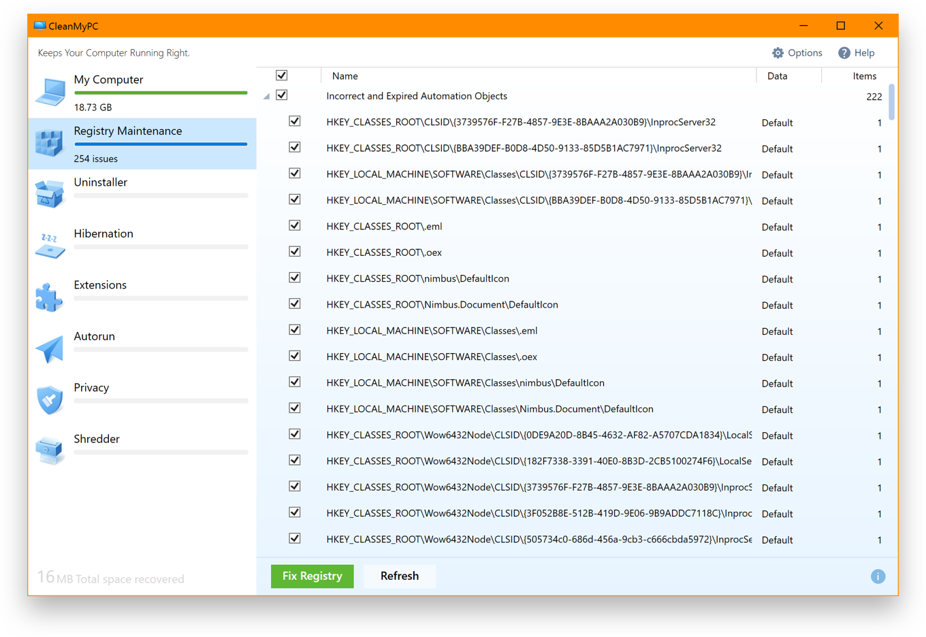Click the 222 items count
The width and height of the screenshot is (926, 637).
pyautogui.click(x=874, y=97)
